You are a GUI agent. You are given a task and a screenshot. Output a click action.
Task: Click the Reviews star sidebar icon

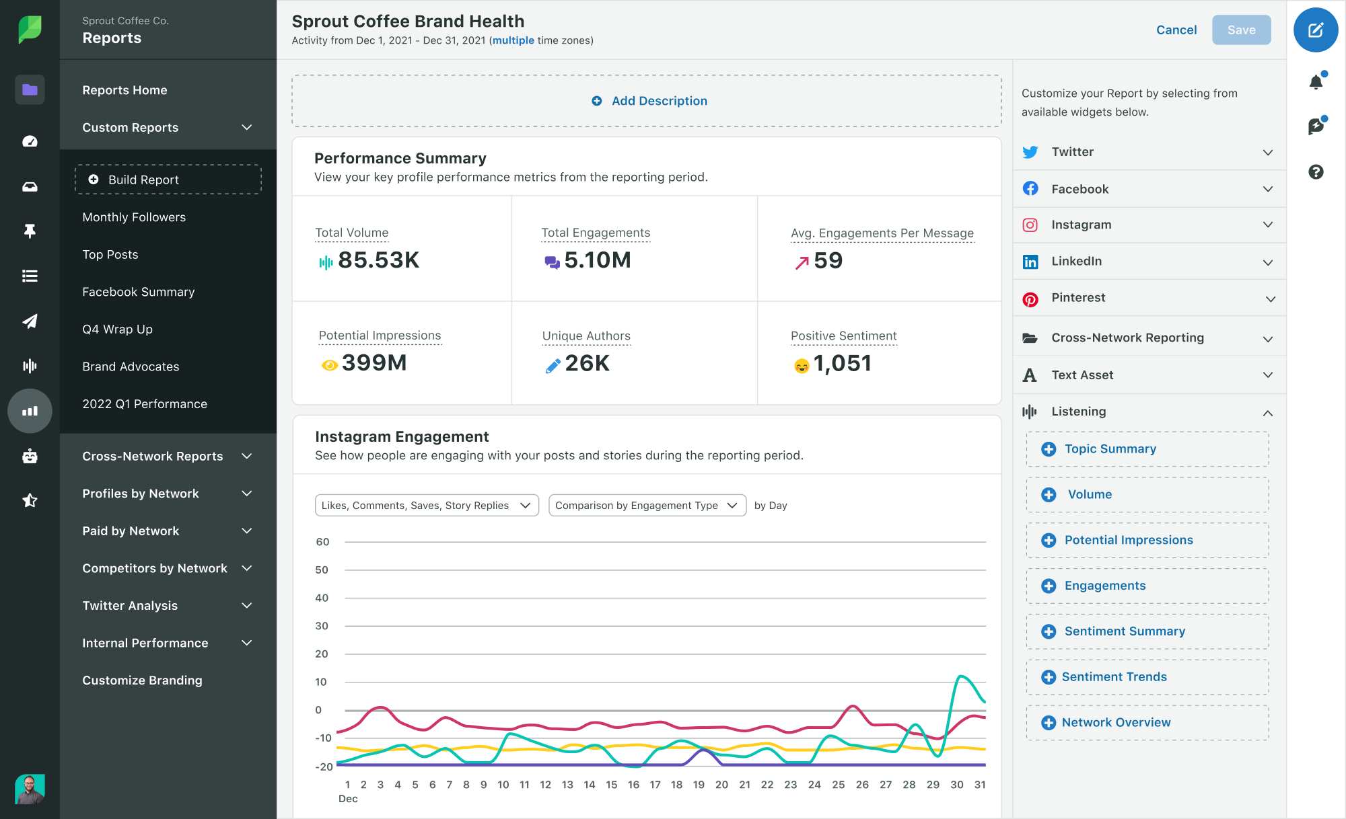[x=30, y=500]
